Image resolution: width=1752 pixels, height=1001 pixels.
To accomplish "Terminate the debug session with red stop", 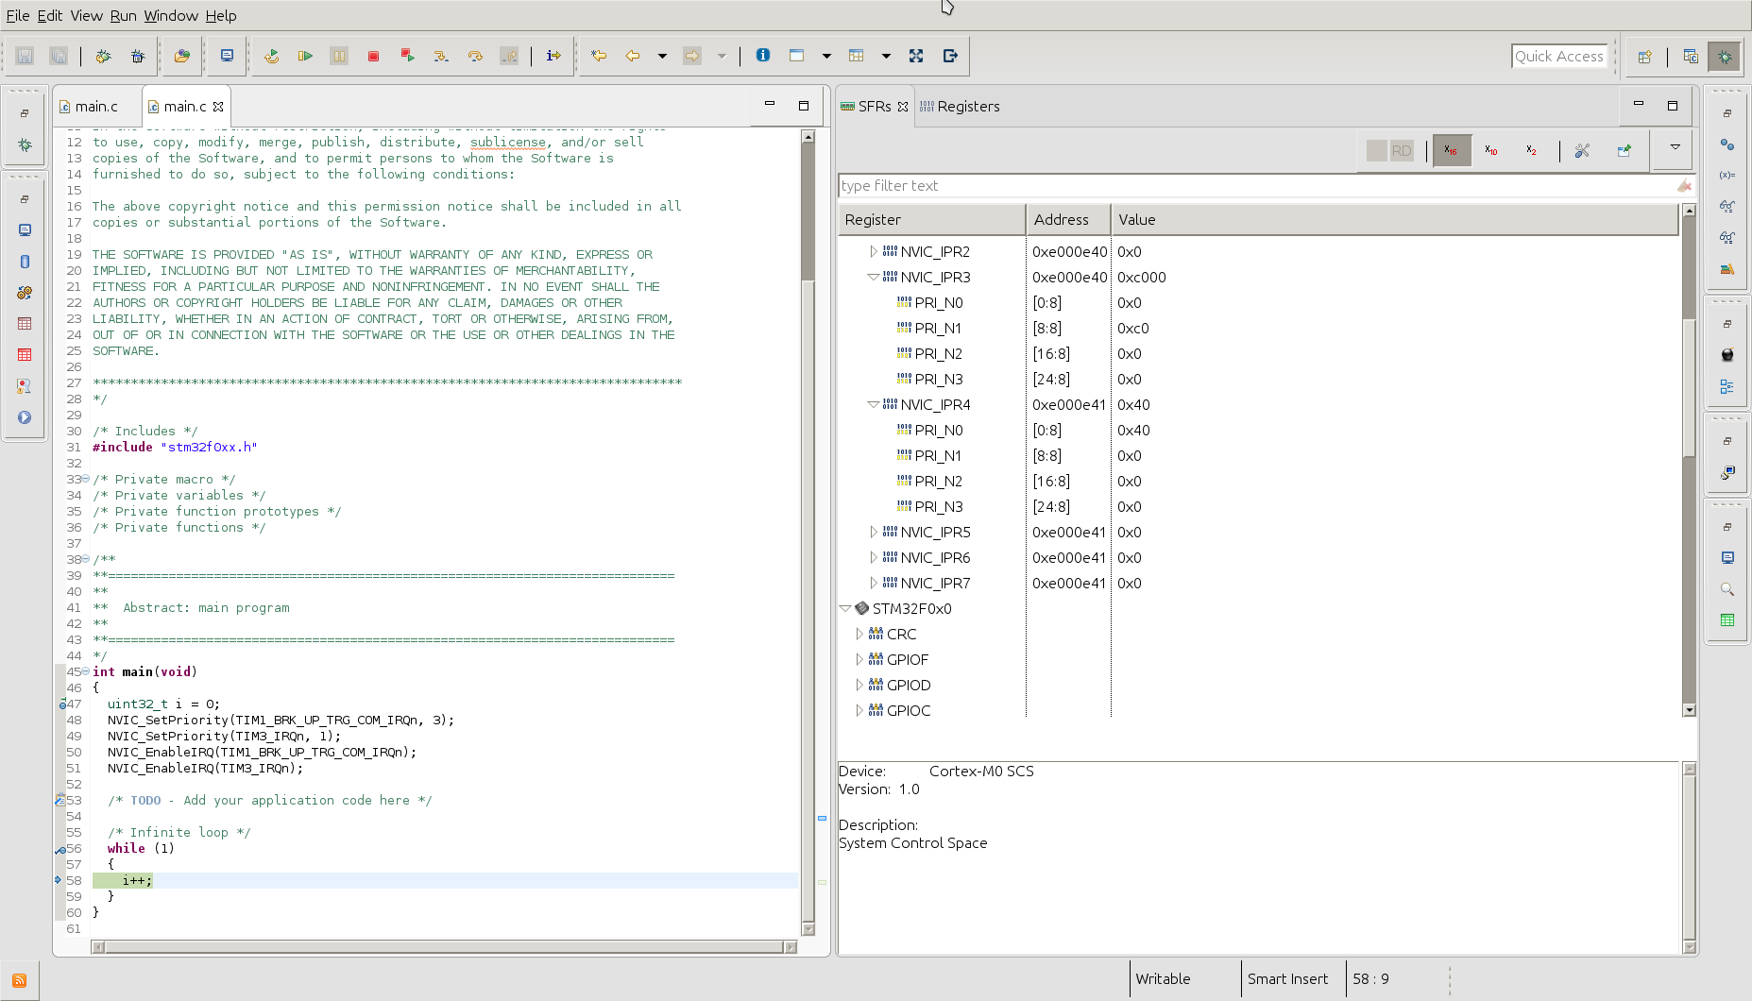I will pyautogui.click(x=373, y=57).
